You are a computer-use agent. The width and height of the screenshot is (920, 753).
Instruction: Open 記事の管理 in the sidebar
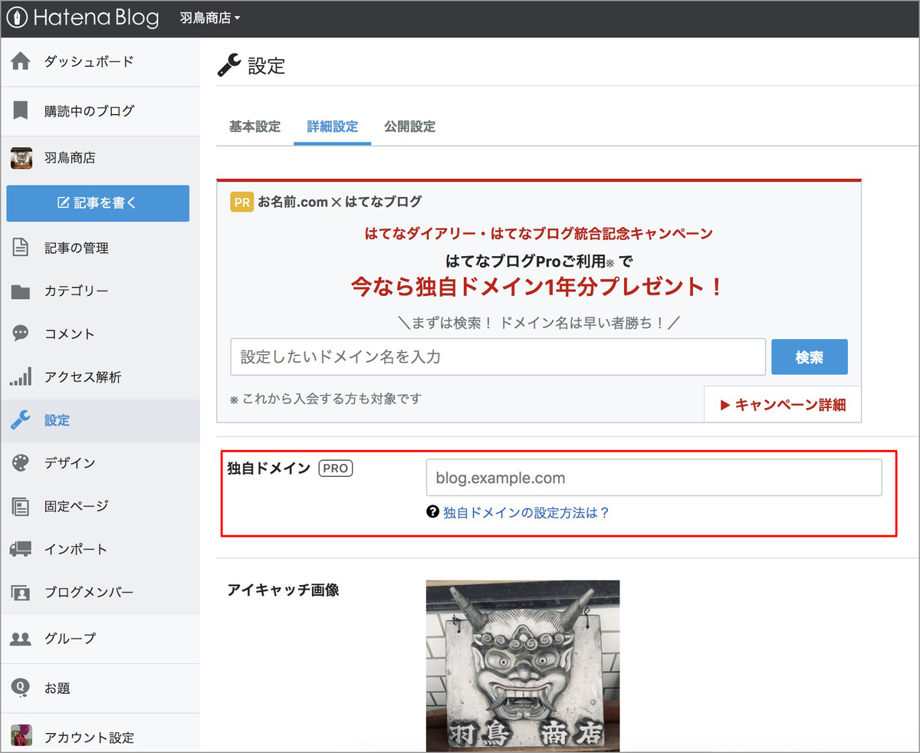pos(76,248)
